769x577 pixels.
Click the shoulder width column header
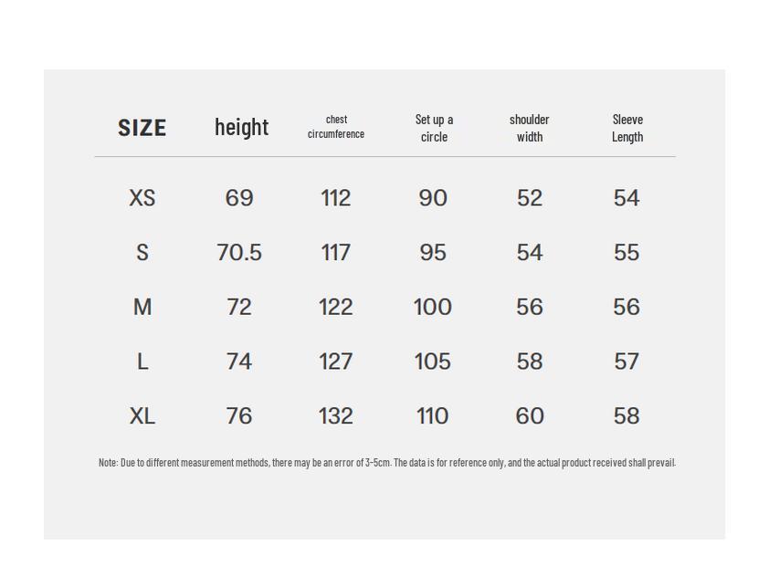tap(530, 128)
